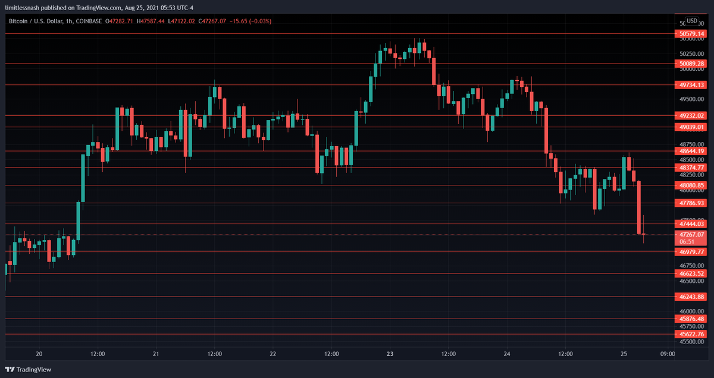Select the close value C47267.07

(213, 21)
